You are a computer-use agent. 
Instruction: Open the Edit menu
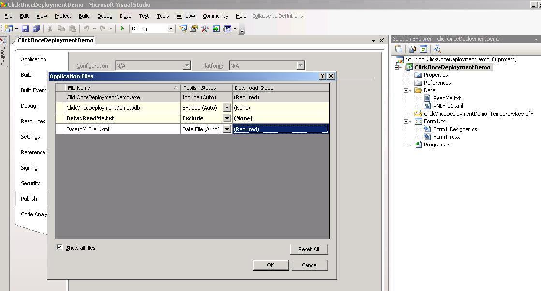[24, 16]
